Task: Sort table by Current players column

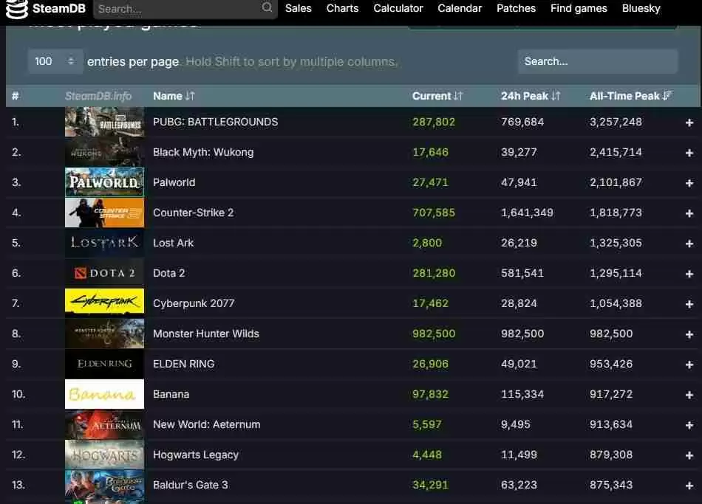Action: coord(437,96)
